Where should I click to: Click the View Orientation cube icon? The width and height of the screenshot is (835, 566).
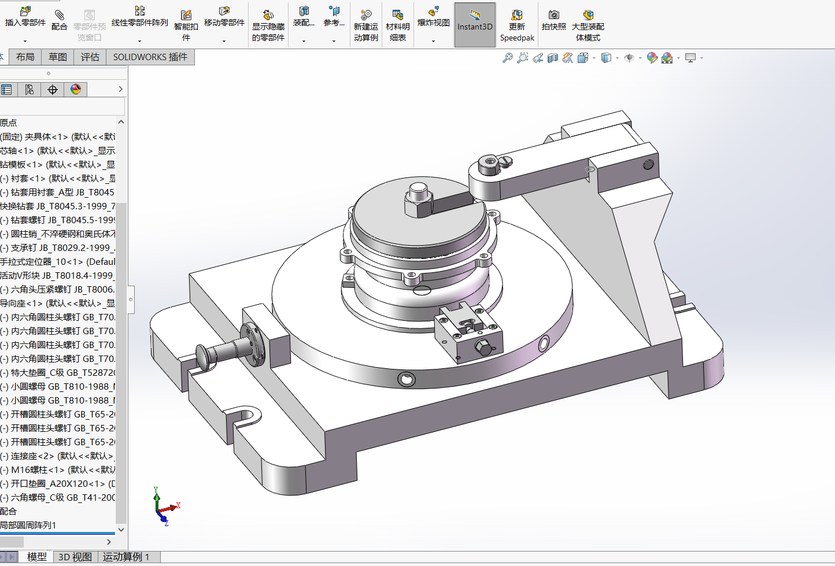click(x=582, y=58)
